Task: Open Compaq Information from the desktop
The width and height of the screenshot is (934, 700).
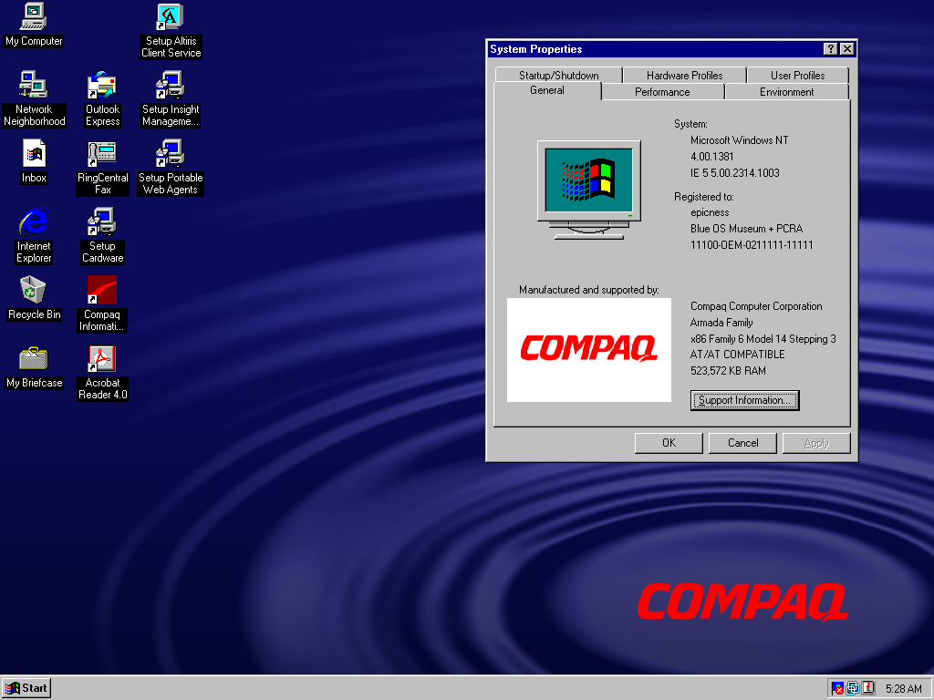Action: coord(101,290)
